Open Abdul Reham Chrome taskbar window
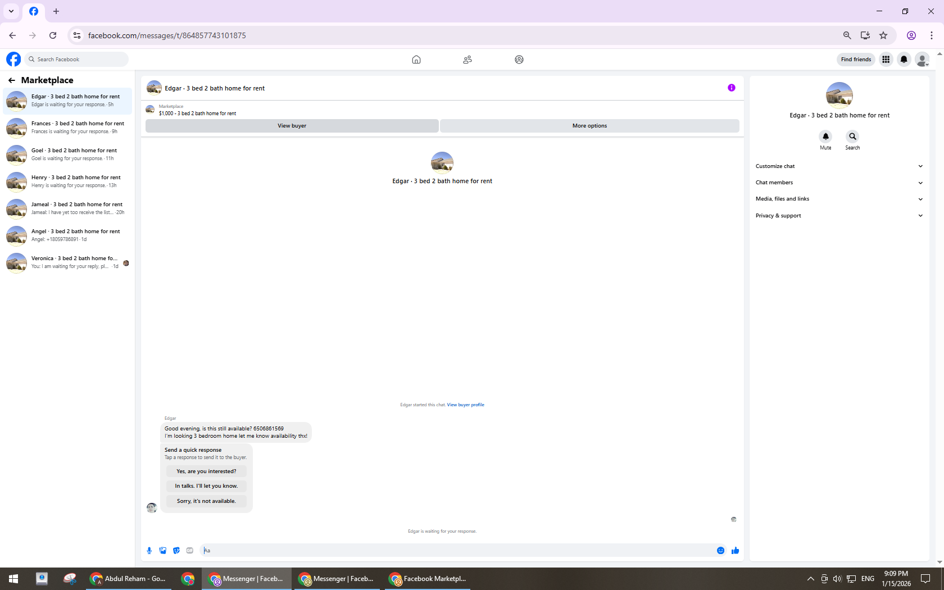 click(129, 579)
